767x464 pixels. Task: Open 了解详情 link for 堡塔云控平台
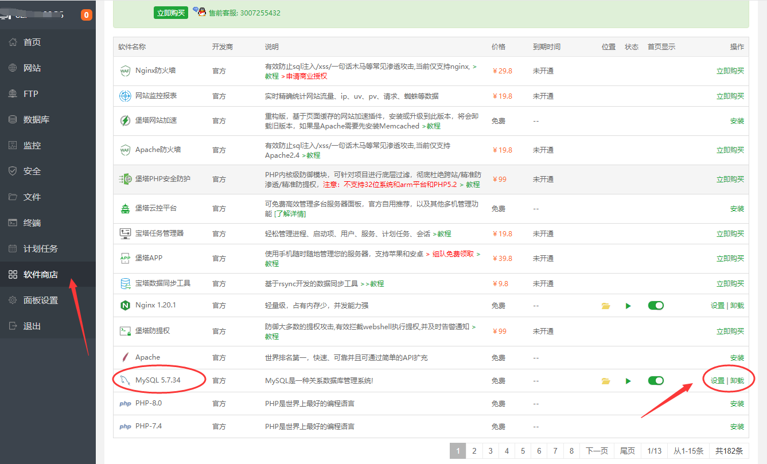(291, 214)
